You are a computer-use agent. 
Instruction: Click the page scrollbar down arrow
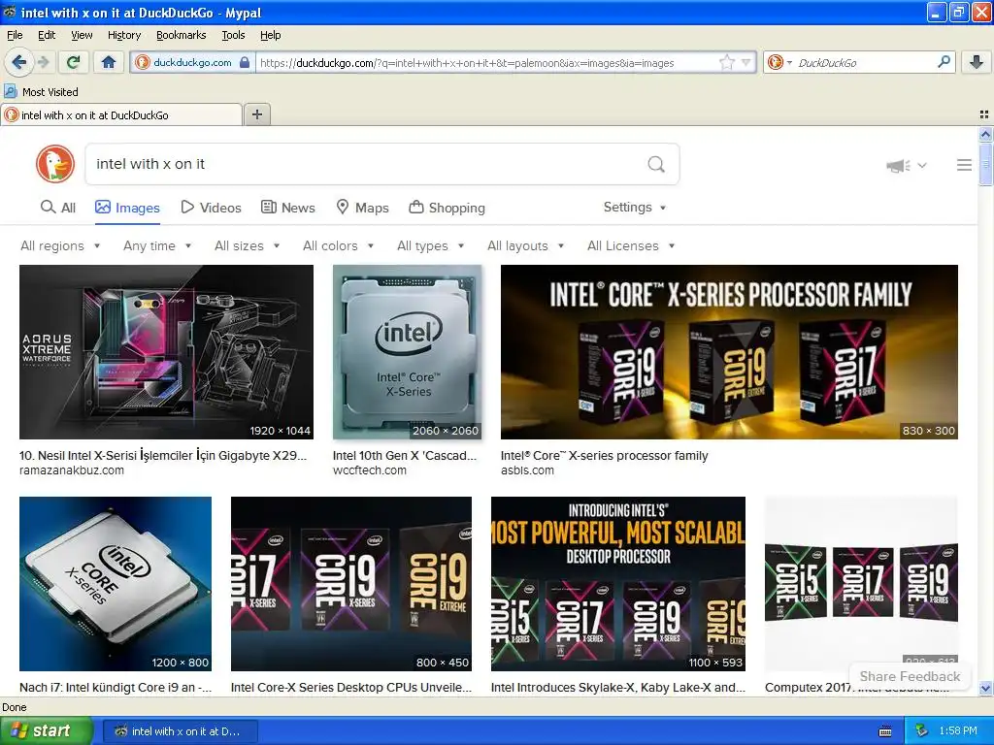pos(985,688)
